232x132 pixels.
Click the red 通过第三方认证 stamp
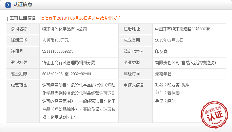coord(214,115)
